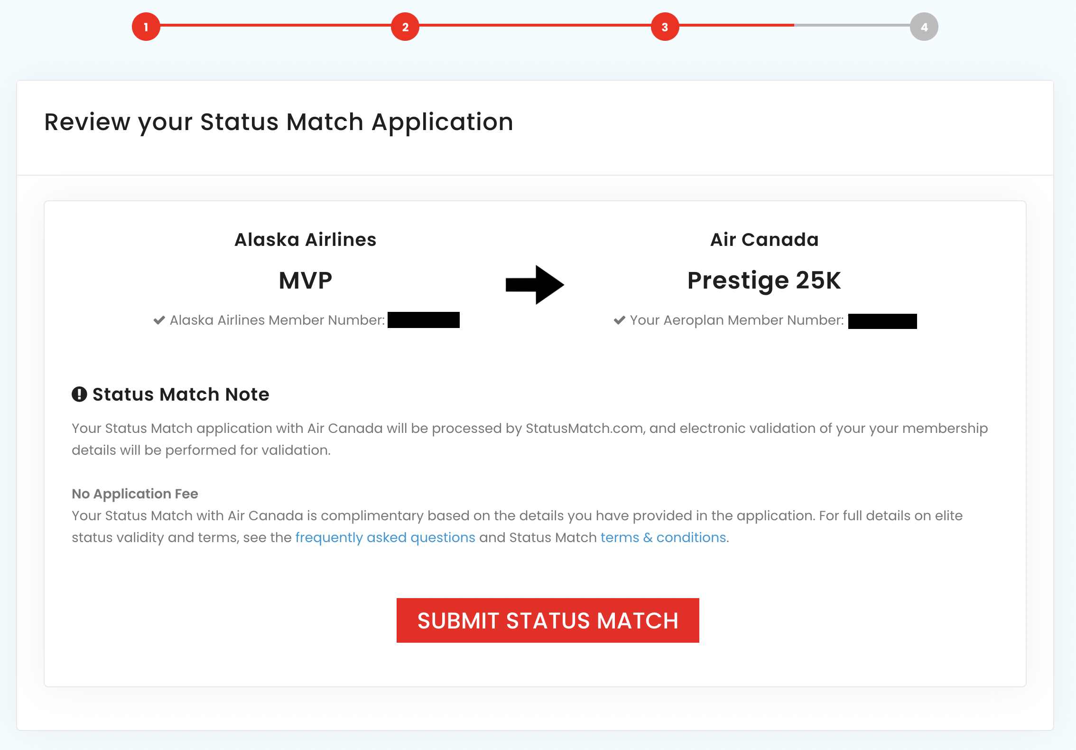The image size is (1076, 750).
Task: Click the redacted Alaska Airlines member number
Action: (x=423, y=320)
